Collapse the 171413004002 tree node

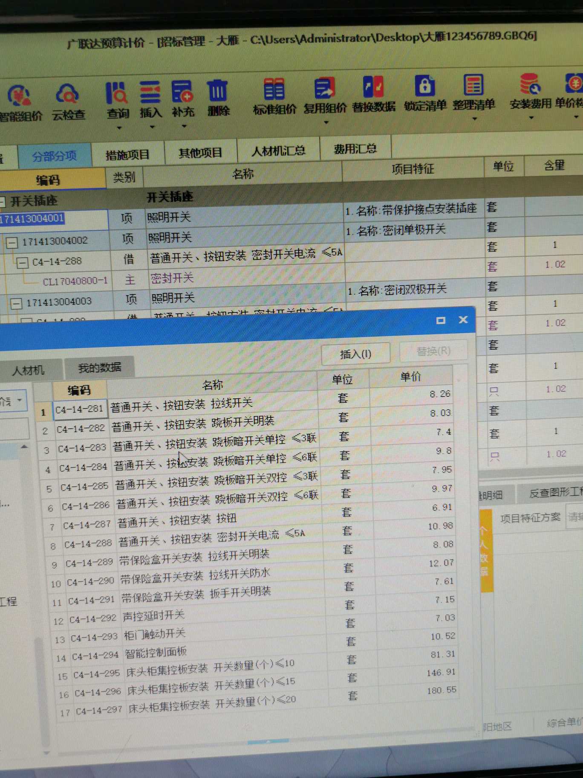click(12, 243)
